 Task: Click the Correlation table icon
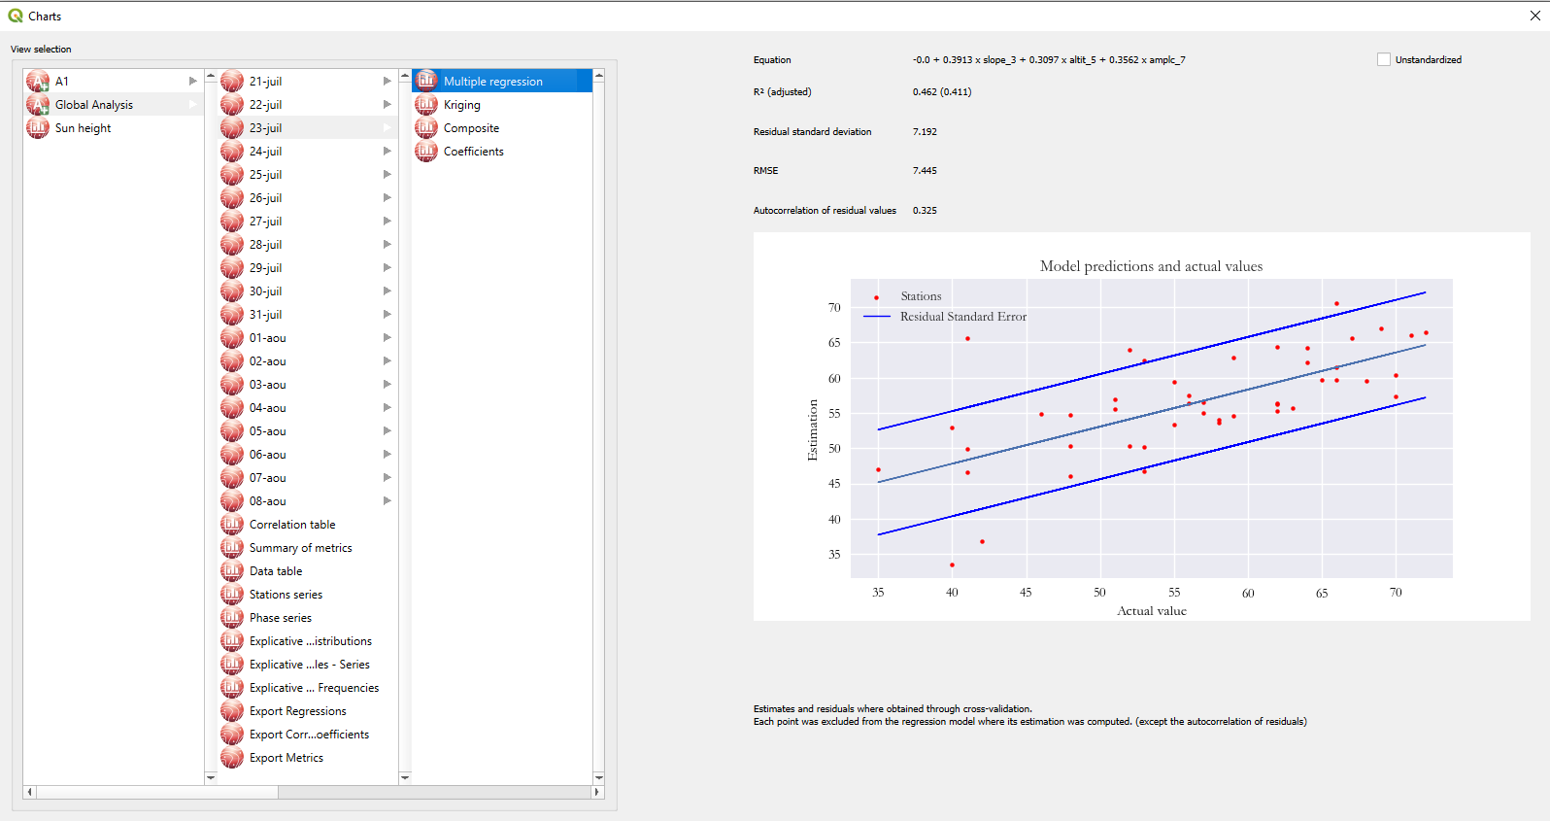pos(232,525)
